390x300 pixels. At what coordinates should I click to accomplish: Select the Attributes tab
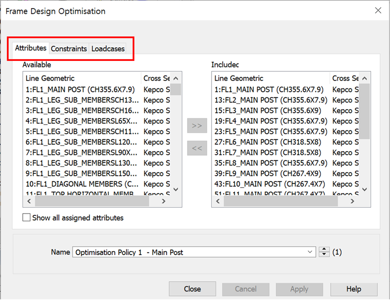[x=31, y=48]
